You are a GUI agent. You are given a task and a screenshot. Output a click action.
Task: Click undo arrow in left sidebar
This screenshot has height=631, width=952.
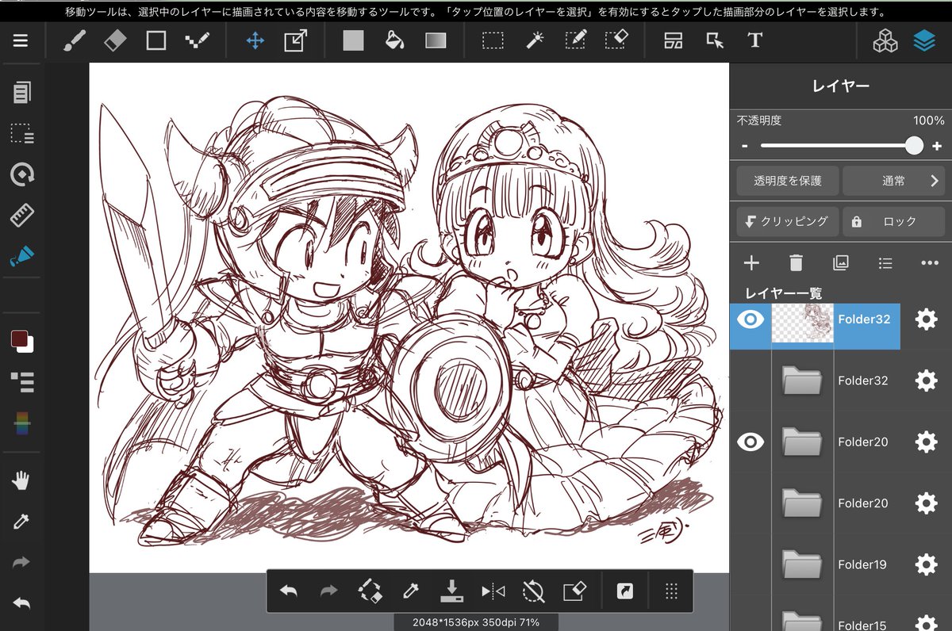click(x=22, y=603)
